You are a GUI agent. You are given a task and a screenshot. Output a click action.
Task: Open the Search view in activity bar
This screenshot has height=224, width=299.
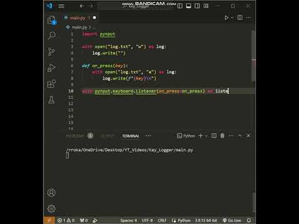coord(51,35)
